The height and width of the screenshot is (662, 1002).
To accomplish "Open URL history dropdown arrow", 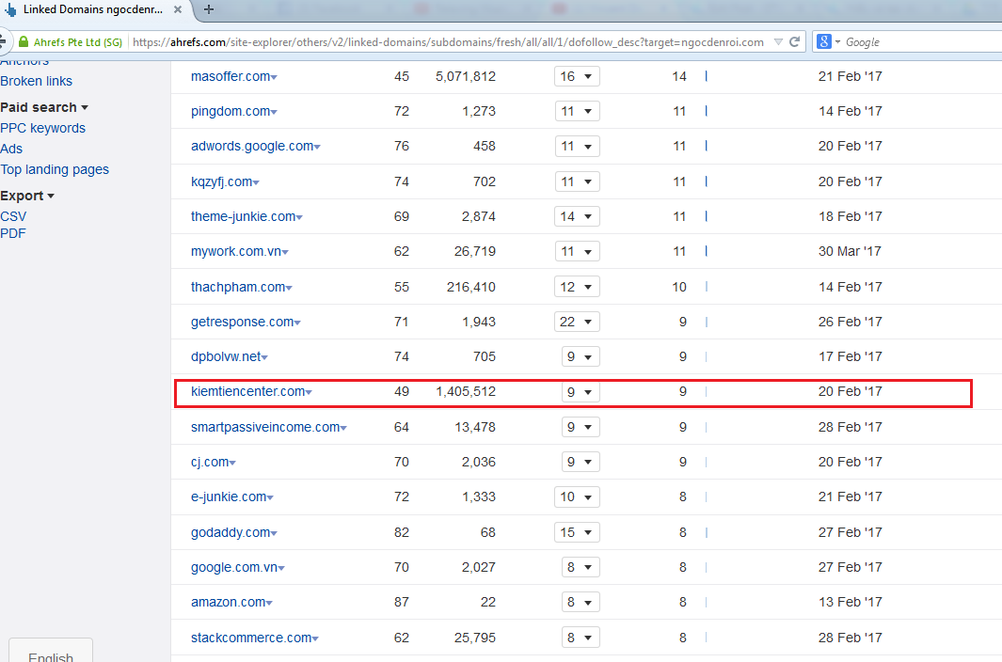I will click(x=778, y=42).
